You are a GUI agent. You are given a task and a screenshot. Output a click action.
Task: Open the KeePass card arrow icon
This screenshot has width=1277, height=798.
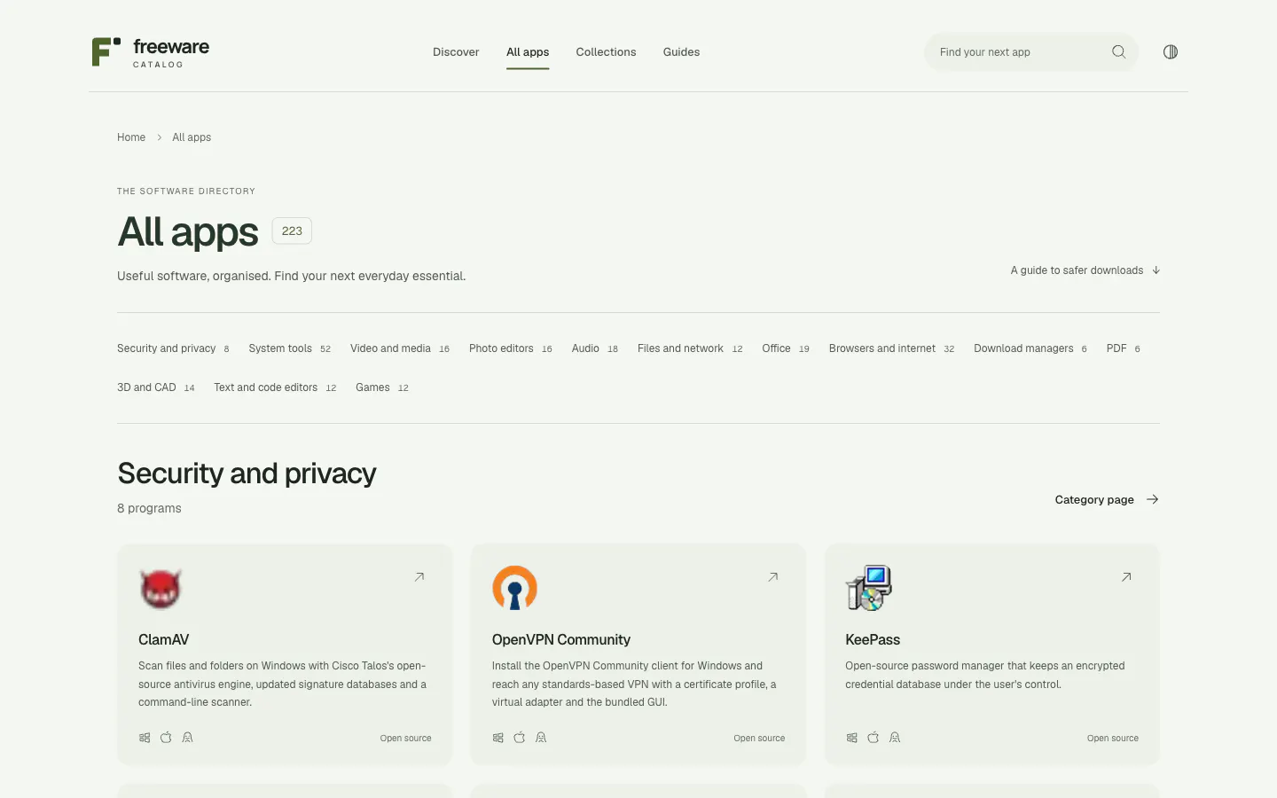click(1126, 577)
